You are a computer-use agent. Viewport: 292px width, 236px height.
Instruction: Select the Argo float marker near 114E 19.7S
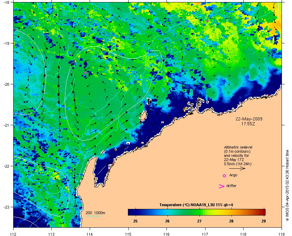85,73
